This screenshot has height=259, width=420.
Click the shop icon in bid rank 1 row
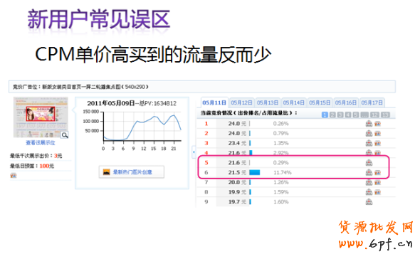[x=369, y=124]
